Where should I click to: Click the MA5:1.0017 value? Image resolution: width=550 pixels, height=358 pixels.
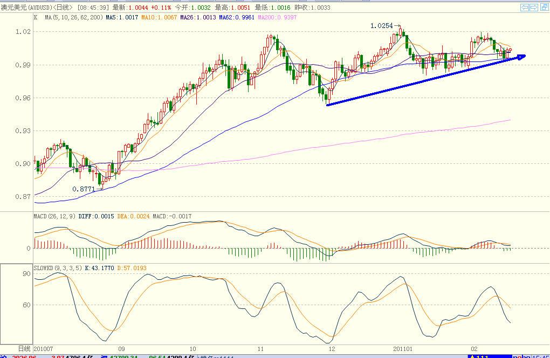coord(122,17)
